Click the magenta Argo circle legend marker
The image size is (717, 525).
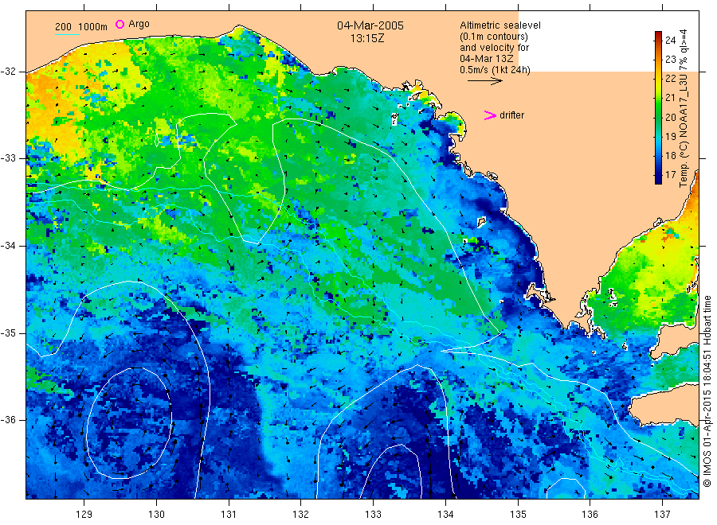tap(119, 24)
